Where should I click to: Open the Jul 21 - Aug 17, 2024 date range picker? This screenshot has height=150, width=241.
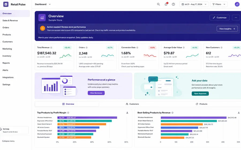(x=194, y=4)
